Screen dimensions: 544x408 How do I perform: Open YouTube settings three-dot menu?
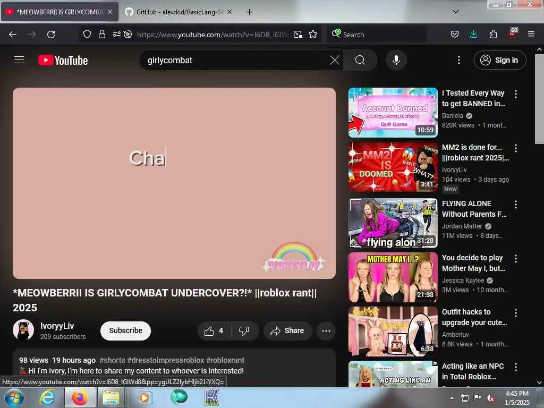coord(458,60)
